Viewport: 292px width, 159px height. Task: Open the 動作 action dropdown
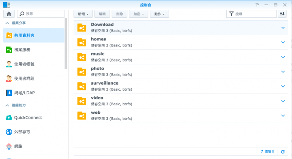pos(159,14)
